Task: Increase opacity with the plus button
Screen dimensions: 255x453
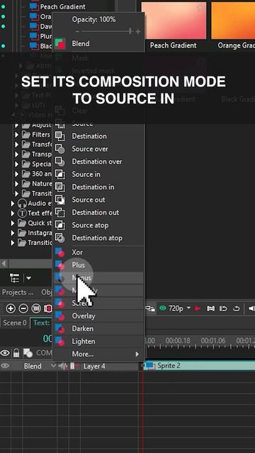Action: point(138,31)
